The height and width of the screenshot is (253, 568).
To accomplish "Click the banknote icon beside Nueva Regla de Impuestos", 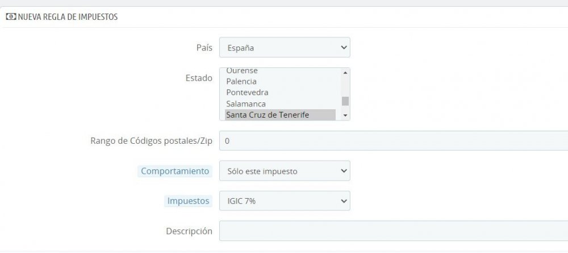I will point(11,17).
